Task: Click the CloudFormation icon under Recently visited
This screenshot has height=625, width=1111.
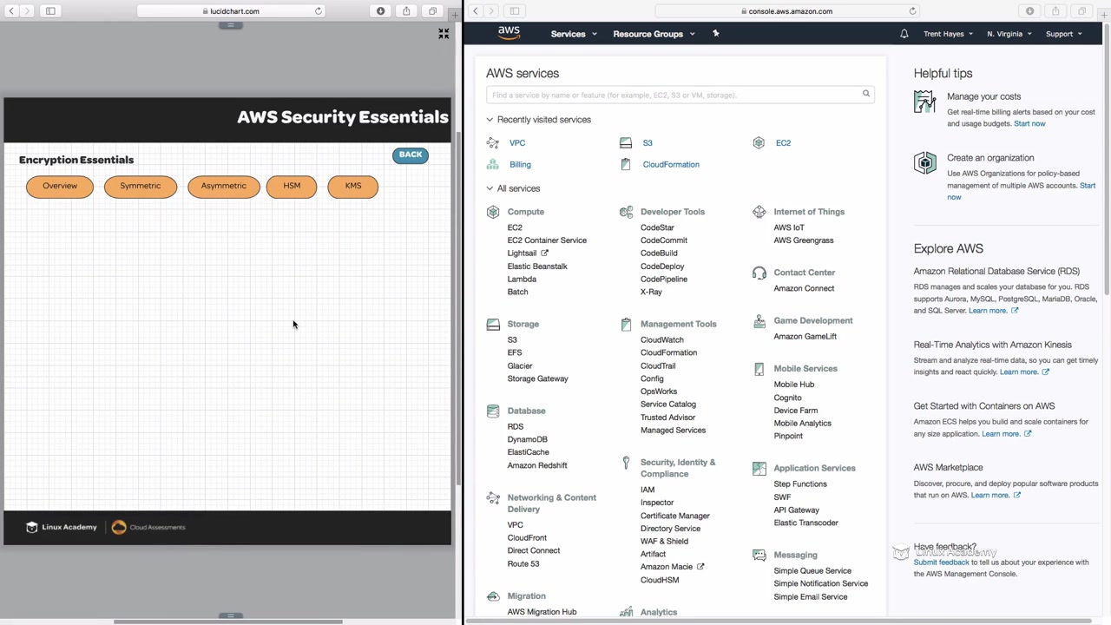Action: coord(626,164)
